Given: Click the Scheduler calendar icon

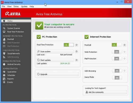Looking at the screenshot, I should click(x=4, y=75).
